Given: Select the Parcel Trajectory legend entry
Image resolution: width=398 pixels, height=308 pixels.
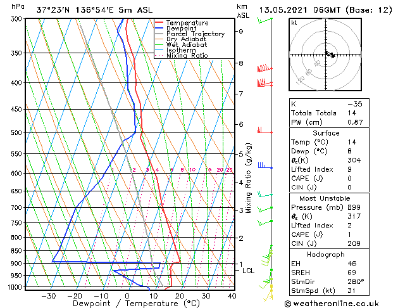Looking at the screenshot, I should pyautogui.click(x=195, y=34).
